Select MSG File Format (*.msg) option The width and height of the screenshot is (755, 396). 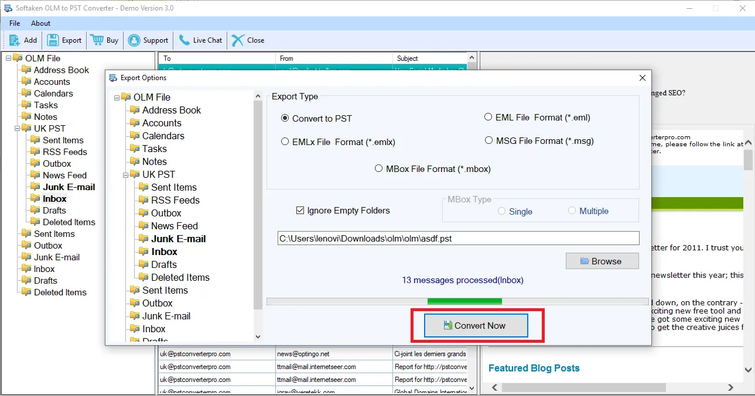(488, 140)
